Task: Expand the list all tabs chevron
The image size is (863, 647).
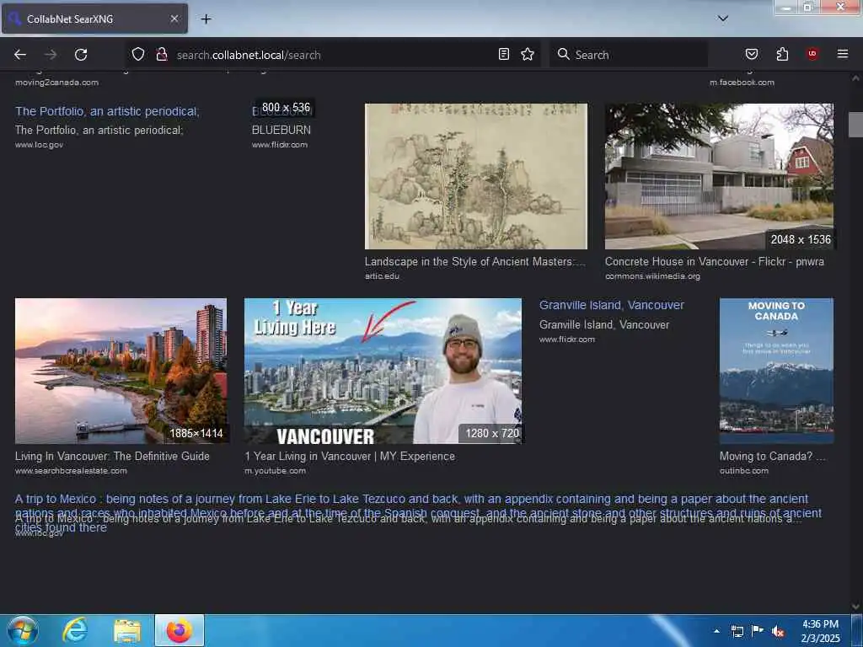Action: click(723, 19)
